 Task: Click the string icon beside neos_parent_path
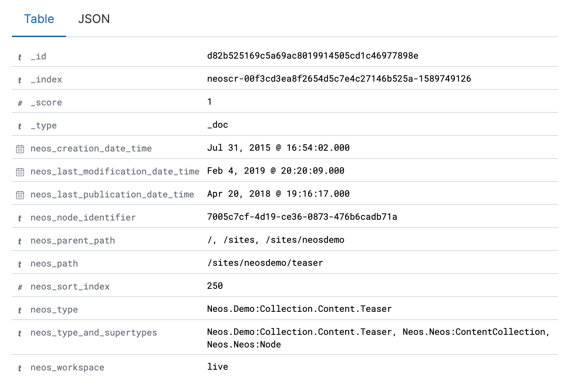19,241
